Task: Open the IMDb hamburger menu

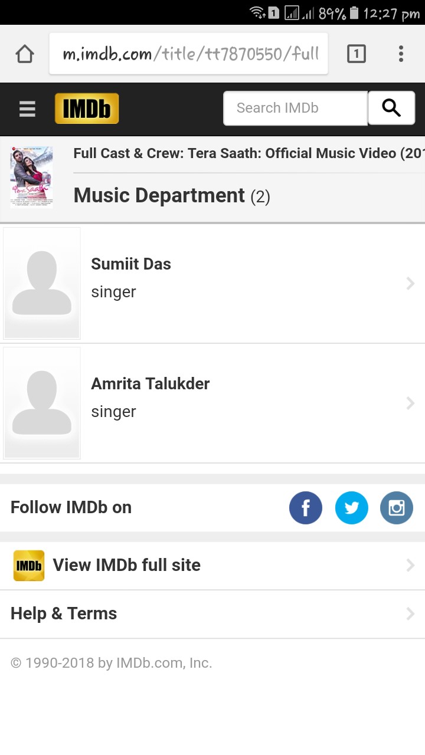Action: click(x=27, y=109)
